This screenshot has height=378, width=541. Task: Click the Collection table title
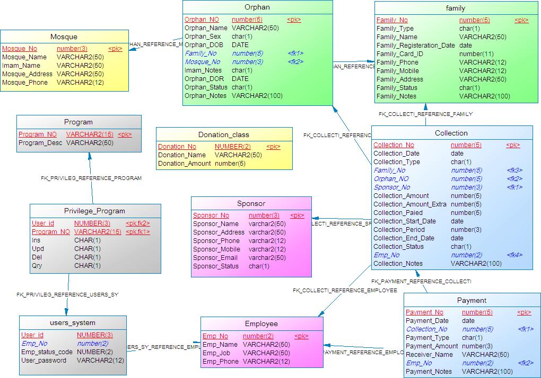(x=451, y=133)
